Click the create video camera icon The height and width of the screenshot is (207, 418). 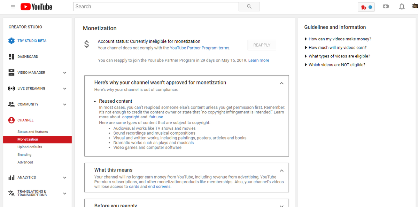pos(386,7)
